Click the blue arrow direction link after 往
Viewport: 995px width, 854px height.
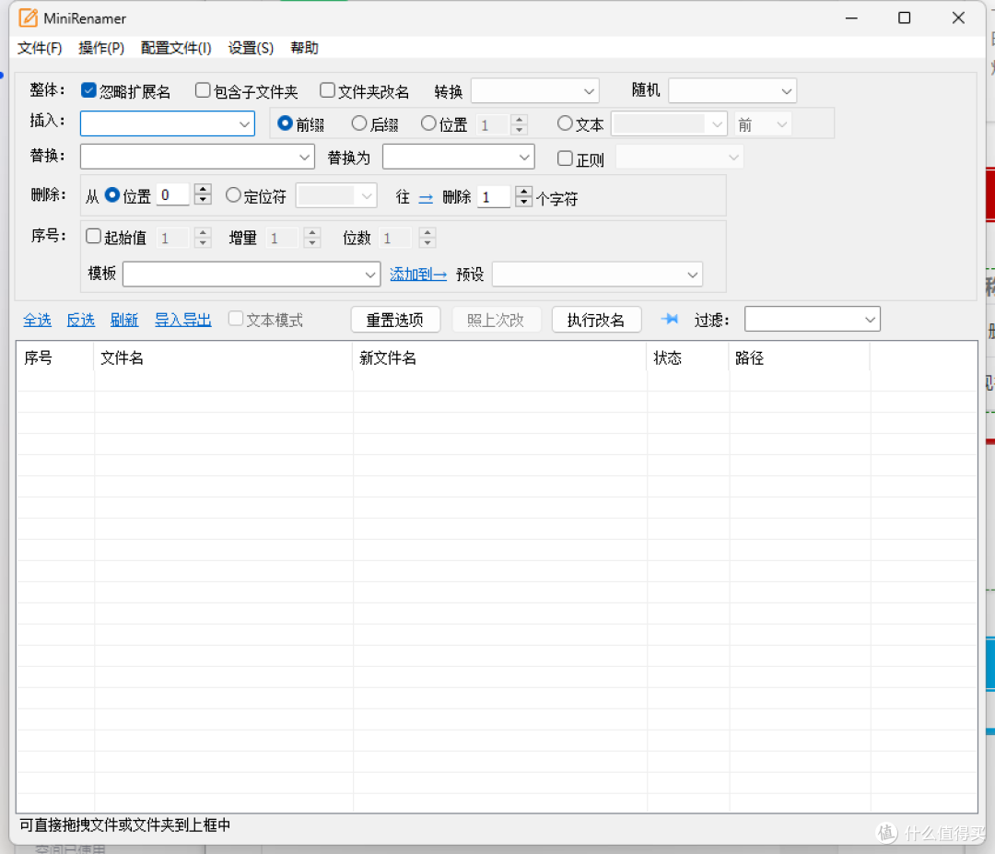[x=426, y=199]
